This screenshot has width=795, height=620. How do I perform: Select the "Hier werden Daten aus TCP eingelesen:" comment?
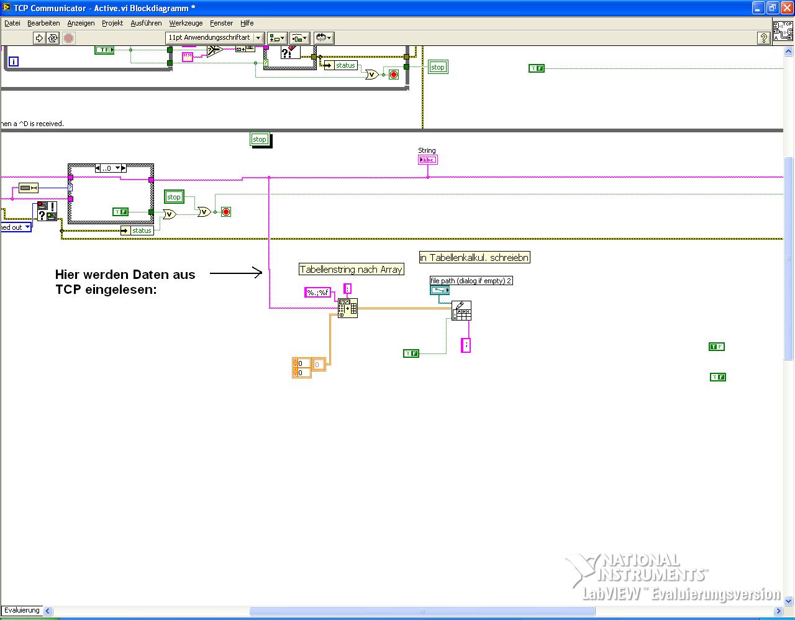coord(125,281)
